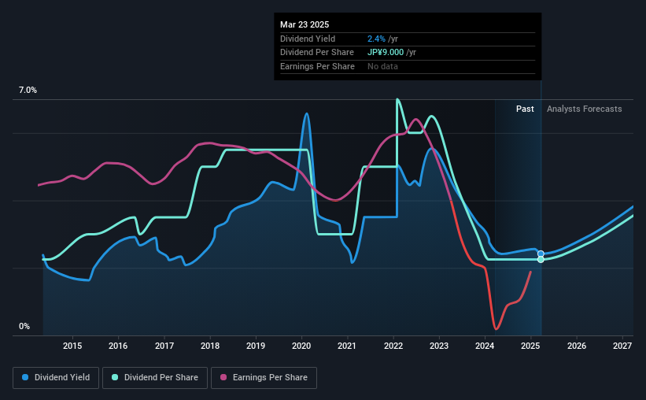This screenshot has height=400, width=646.
Task: Click the tooltip Dividend Yield row label
Action: (308, 39)
